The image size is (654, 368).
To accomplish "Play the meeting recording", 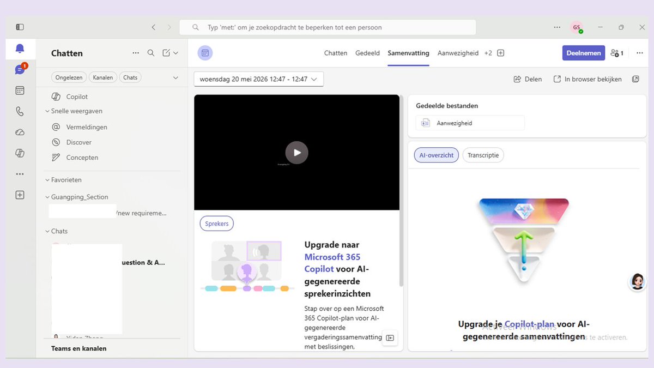I will [296, 153].
